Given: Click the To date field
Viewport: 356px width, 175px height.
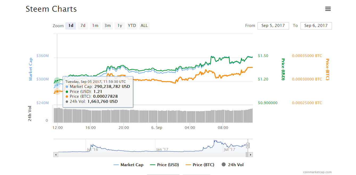Looking at the screenshot, I should pos(316,26).
